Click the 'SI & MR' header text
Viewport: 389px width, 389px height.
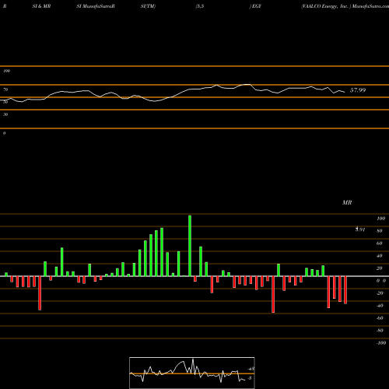(x=41, y=6)
